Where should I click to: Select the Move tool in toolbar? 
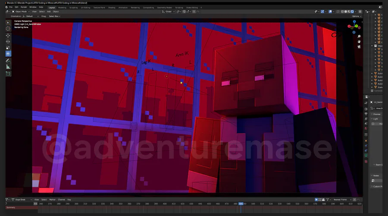point(8,35)
